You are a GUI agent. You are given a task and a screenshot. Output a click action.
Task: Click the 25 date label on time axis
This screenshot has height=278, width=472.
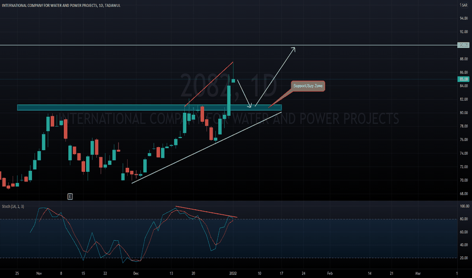(17, 273)
